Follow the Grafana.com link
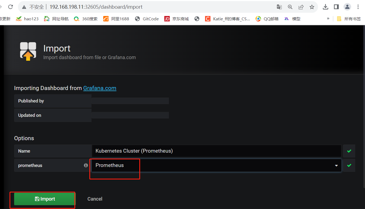The height and width of the screenshot is (209, 365). pos(100,88)
